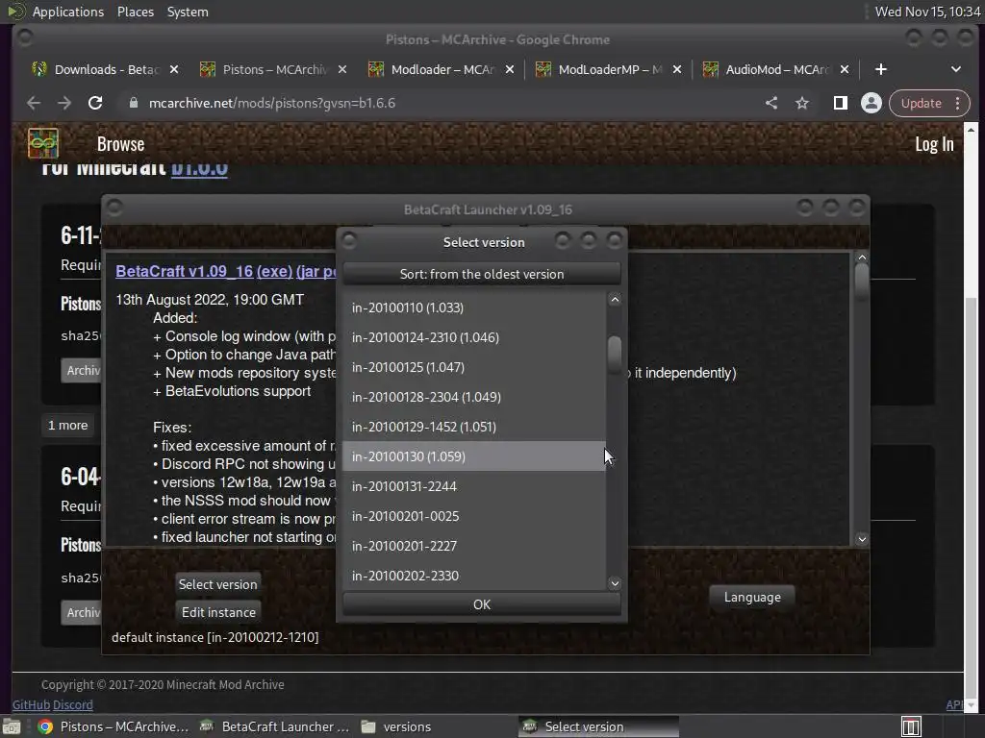Screen dimensions: 985x738
Task: Close the Modloader – MCArchive tab
Action: [510, 69]
